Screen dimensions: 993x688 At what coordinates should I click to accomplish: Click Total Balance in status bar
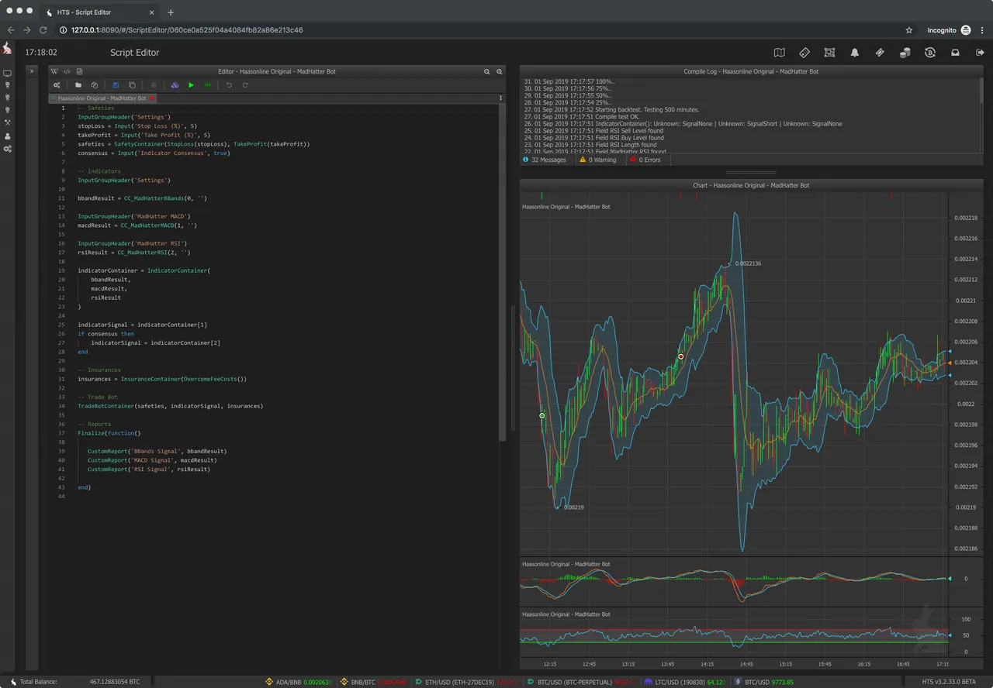coord(76,682)
